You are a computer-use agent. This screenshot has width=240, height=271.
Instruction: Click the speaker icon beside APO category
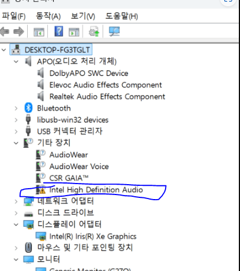coord(28,62)
